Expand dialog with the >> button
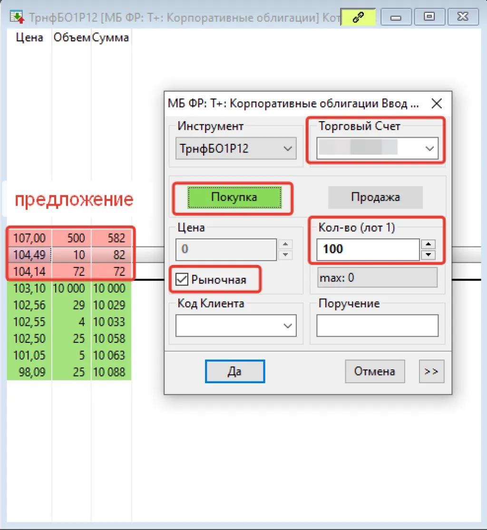 pos(431,371)
